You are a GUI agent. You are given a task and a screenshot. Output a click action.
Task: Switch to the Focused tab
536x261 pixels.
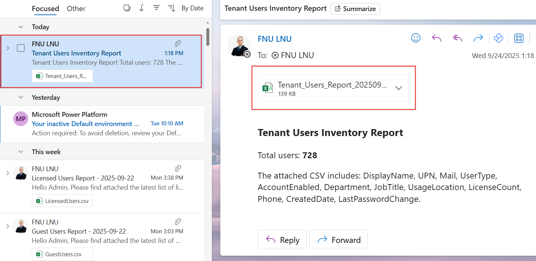click(x=45, y=9)
